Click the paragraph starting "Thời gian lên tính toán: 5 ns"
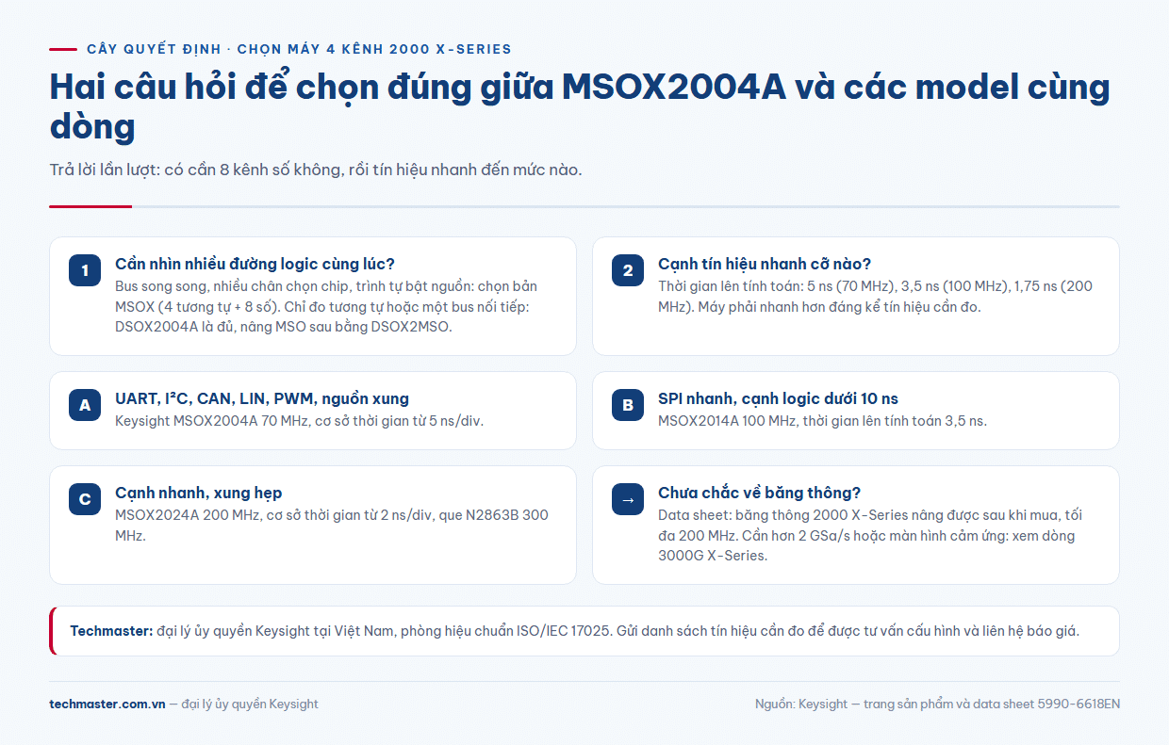The image size is (1169, 745). 875,297
